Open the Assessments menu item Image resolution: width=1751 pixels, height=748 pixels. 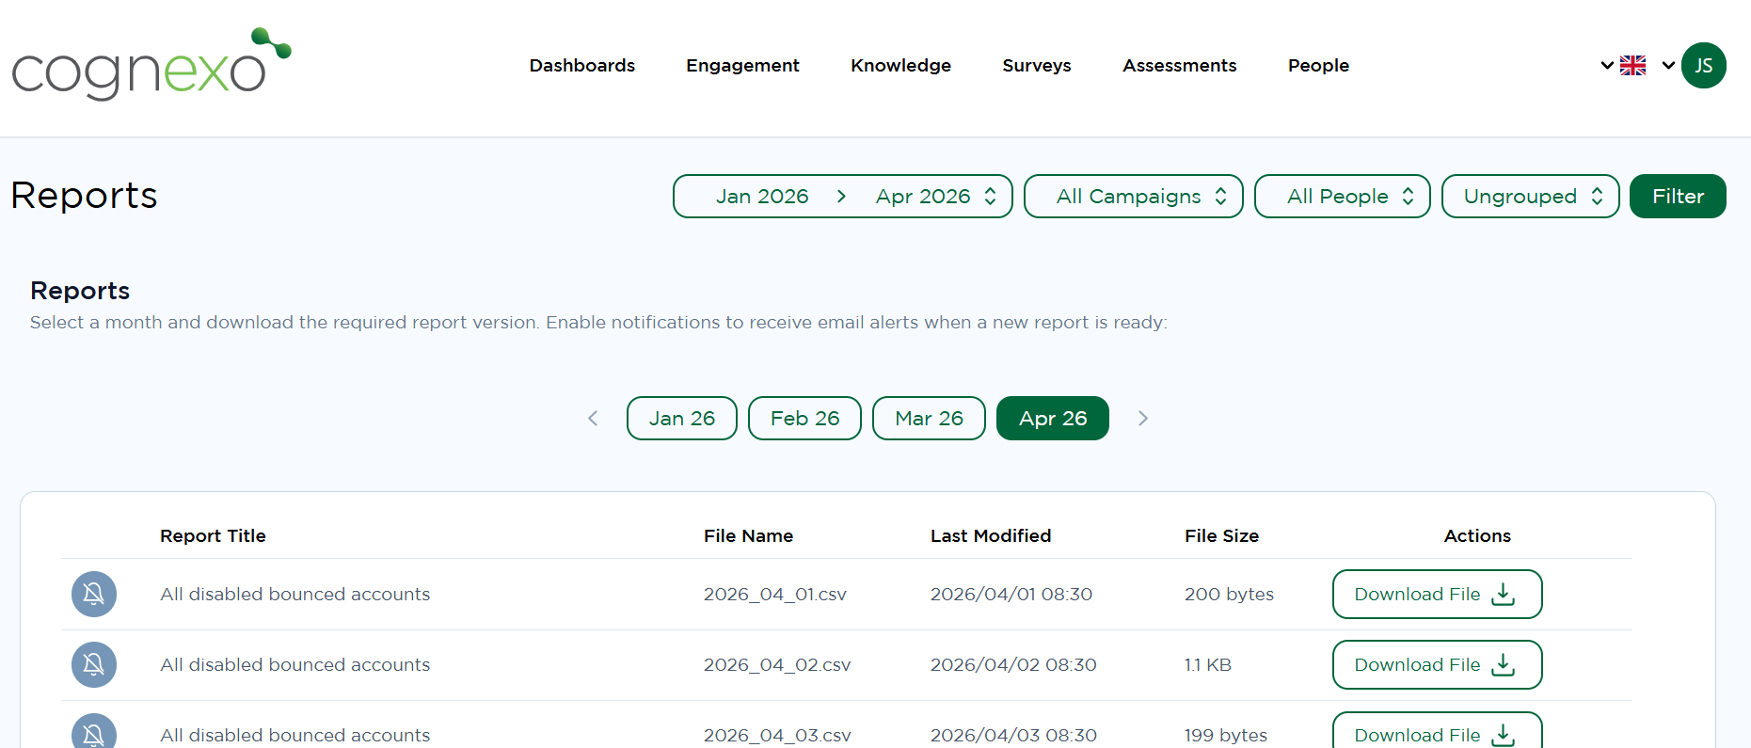tap(1179, 66)
